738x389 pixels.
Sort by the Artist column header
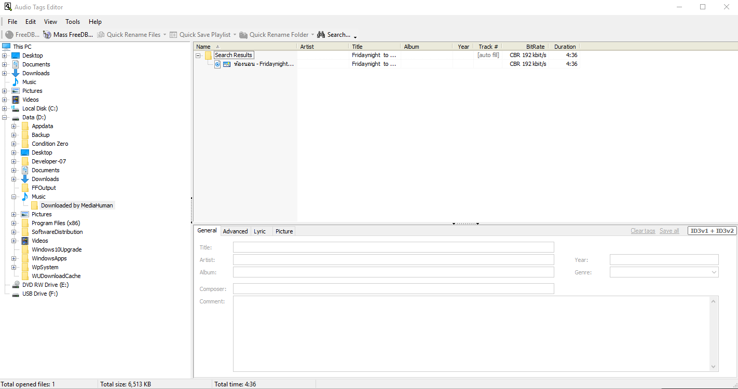coord(323,47)
